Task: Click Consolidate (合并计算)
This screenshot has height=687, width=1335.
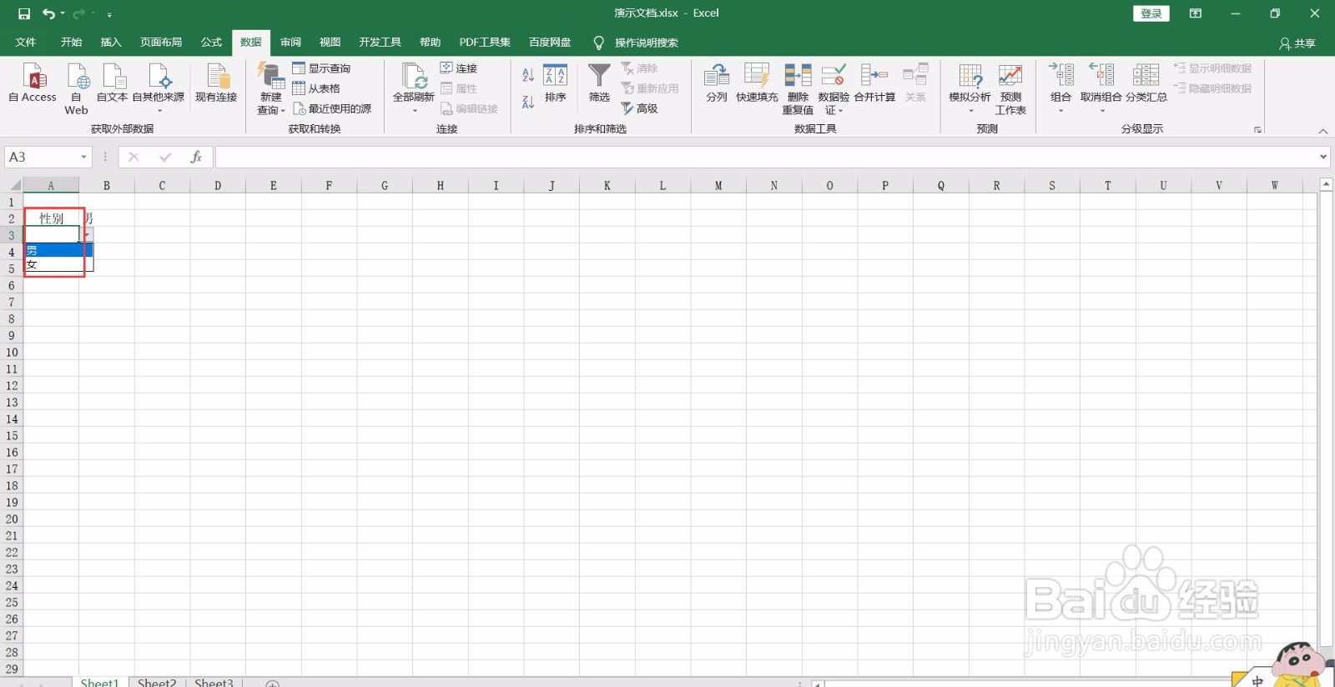Action: pos(874,83)
